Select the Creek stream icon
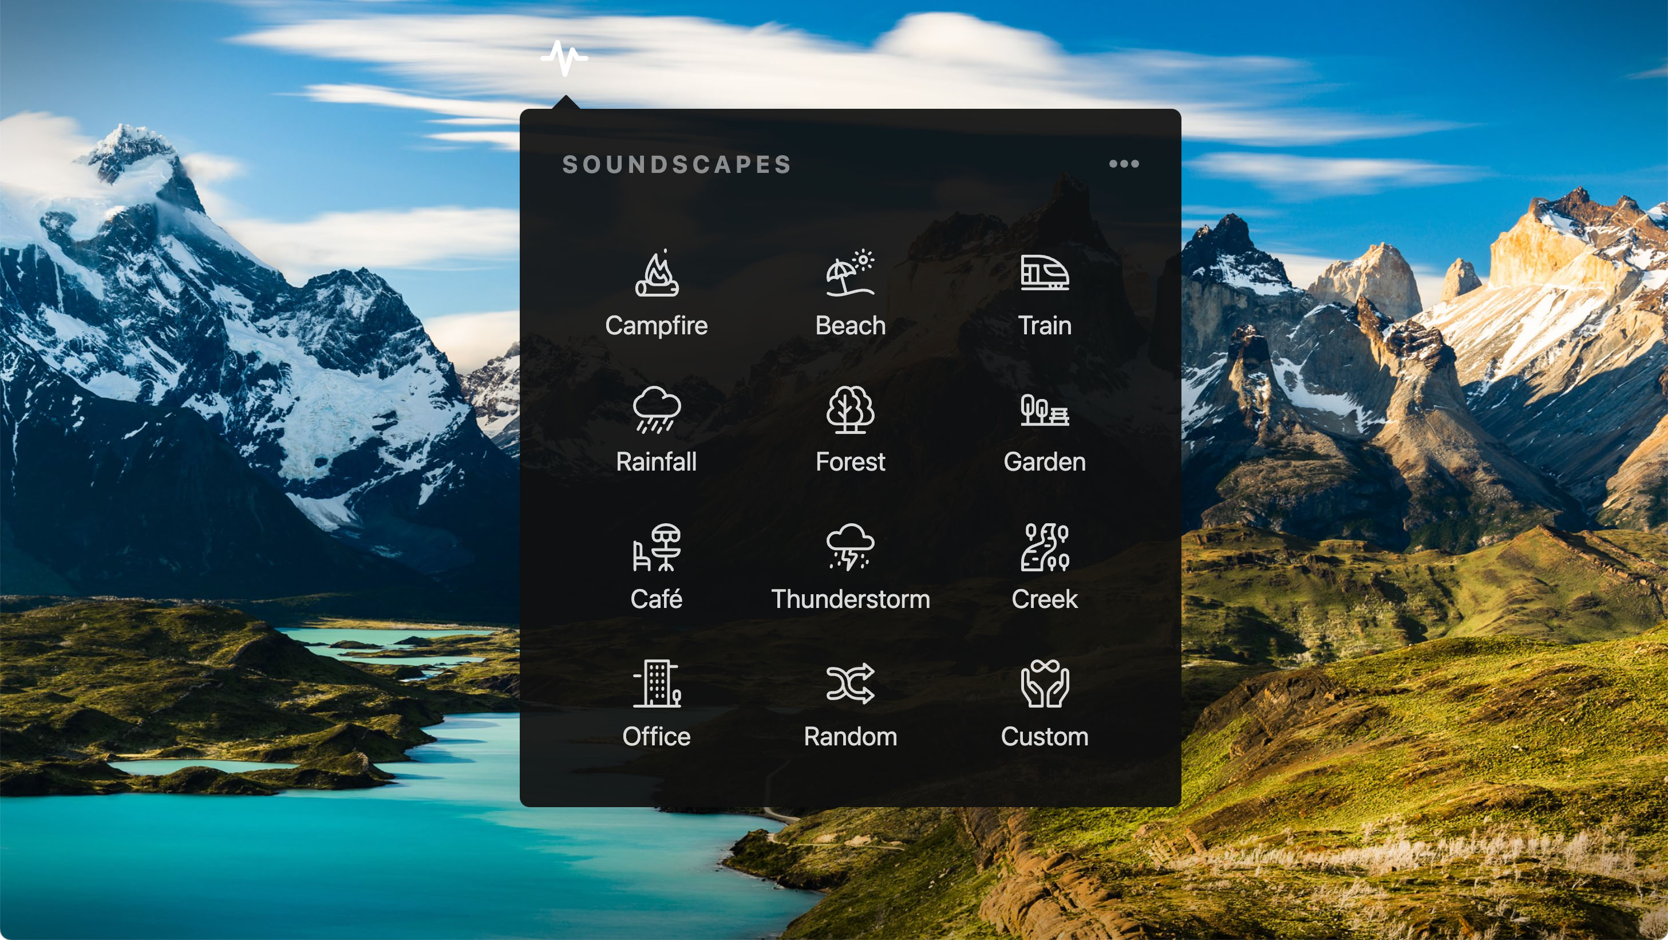The image size is (1668, 940). click(x=1045, y=547)
